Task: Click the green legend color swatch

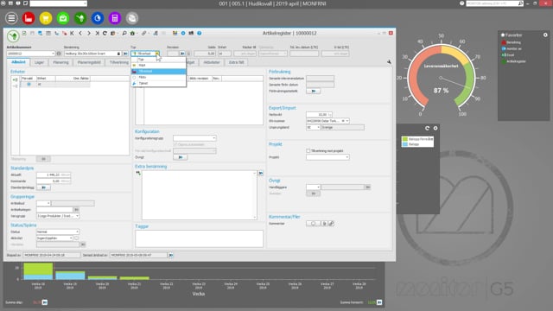Action: 405,139
